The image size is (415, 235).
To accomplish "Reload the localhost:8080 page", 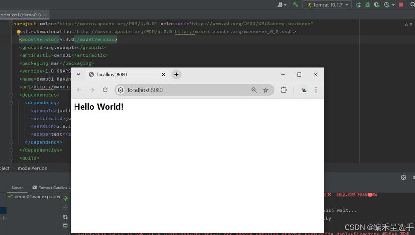I will point(105,90).
